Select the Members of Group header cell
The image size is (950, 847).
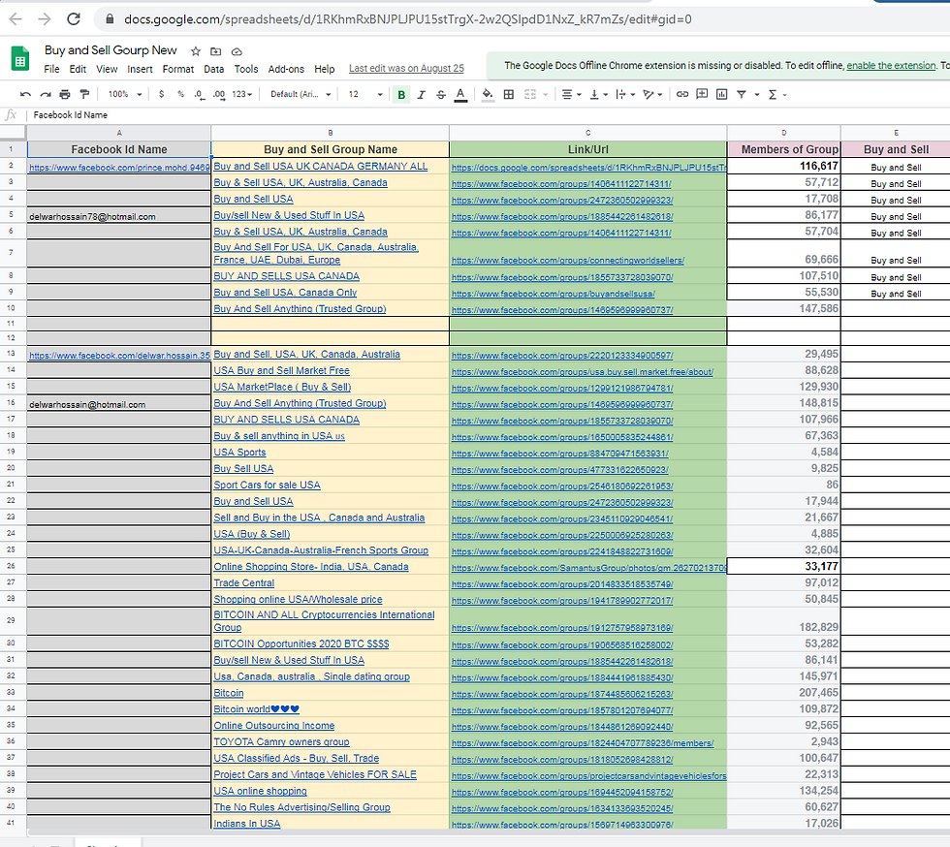(x=783, y=149)
